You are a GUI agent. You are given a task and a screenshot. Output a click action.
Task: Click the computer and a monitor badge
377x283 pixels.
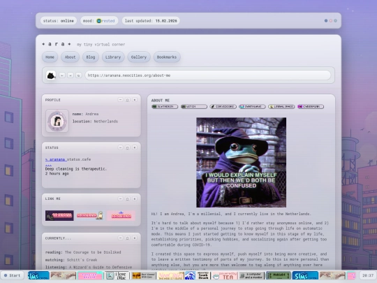(251, 275)
